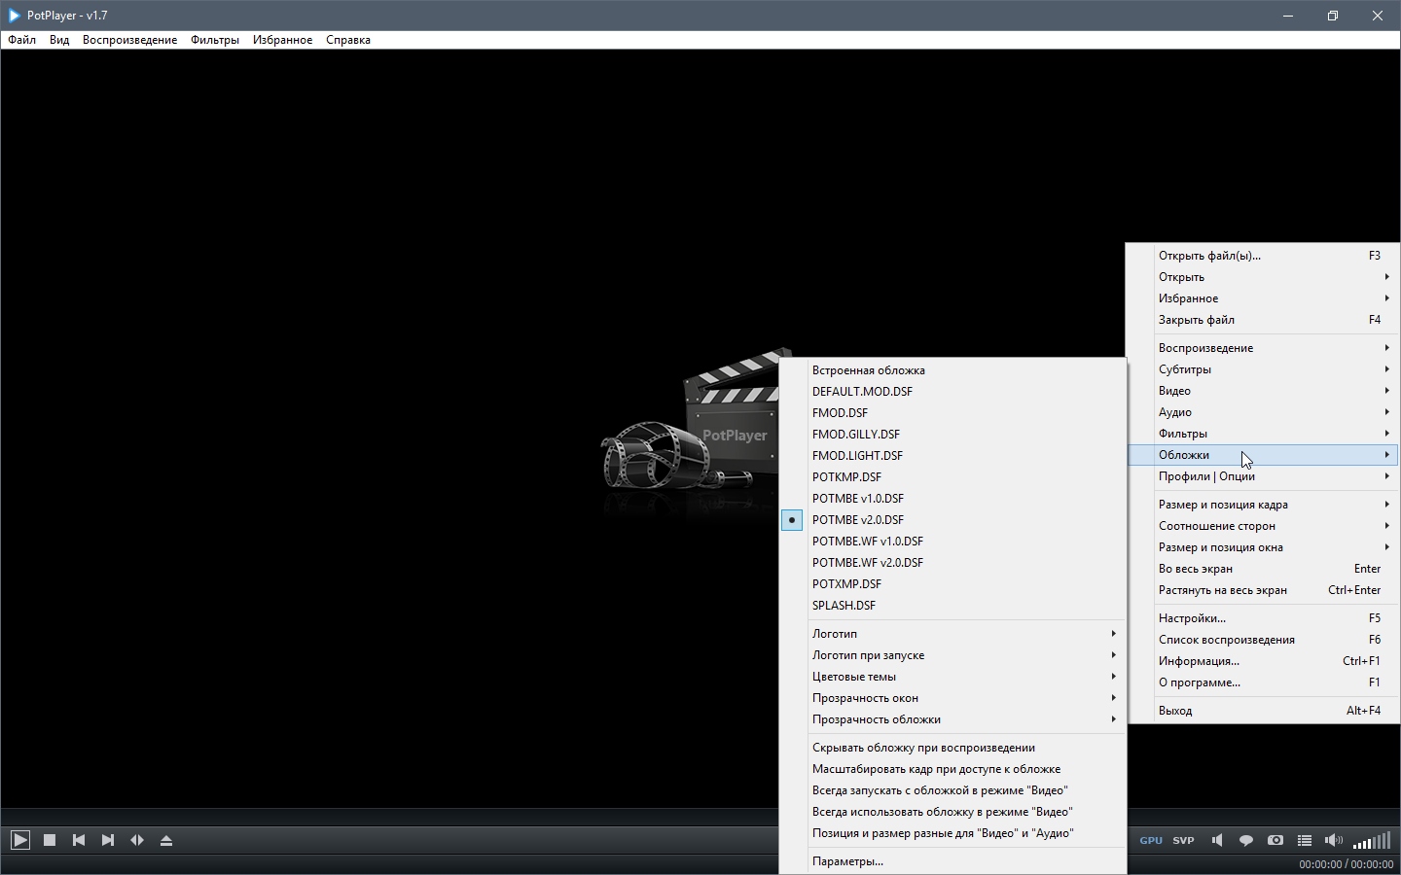Expand the Аудио submenu
Viewport: 1401px width, 875px height.
[x=1263, y=412]
